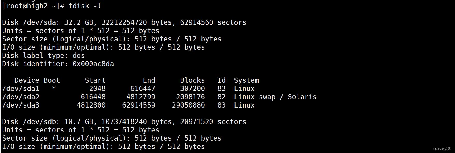Viewport: 455px width, 153px height.
Task: Click the Id column header
Action: point(222,80)
